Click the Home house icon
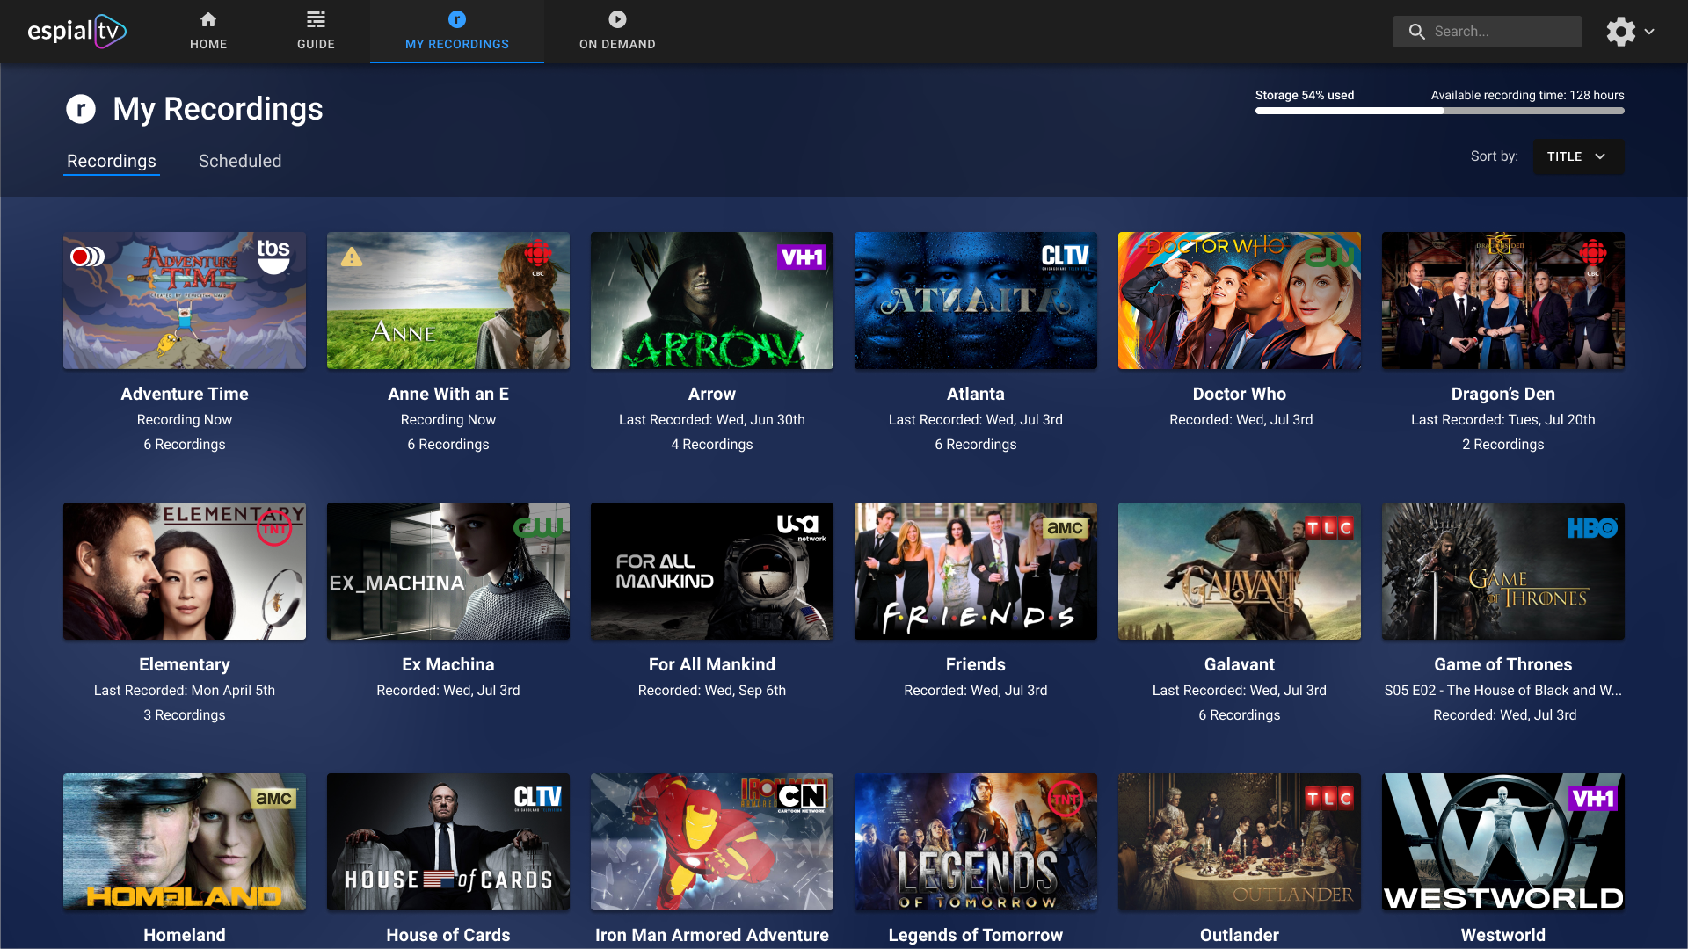The width and height of the screenshot is (1688, 949). pyautogui.click(x=208, y=19)
